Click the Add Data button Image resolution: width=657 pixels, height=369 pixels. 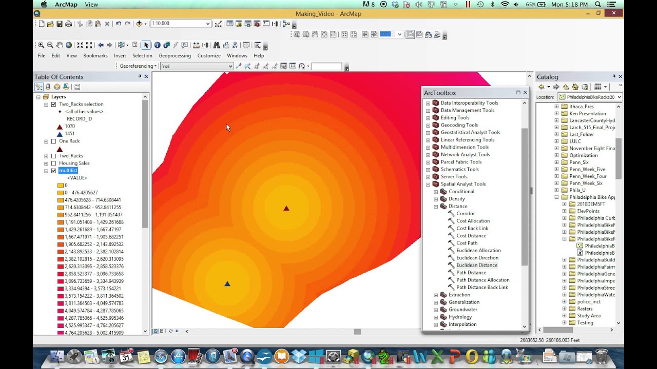[139, 24]
